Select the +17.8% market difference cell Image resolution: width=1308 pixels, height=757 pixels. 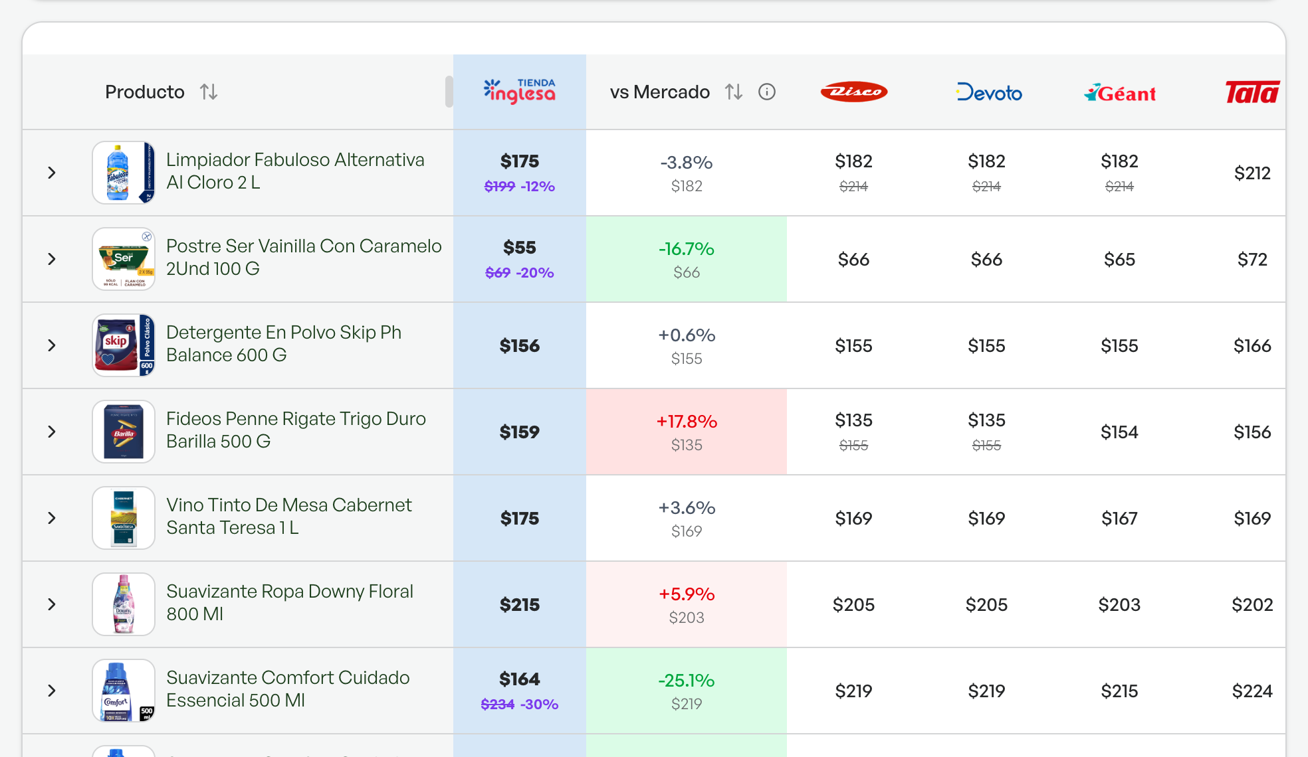687,432
